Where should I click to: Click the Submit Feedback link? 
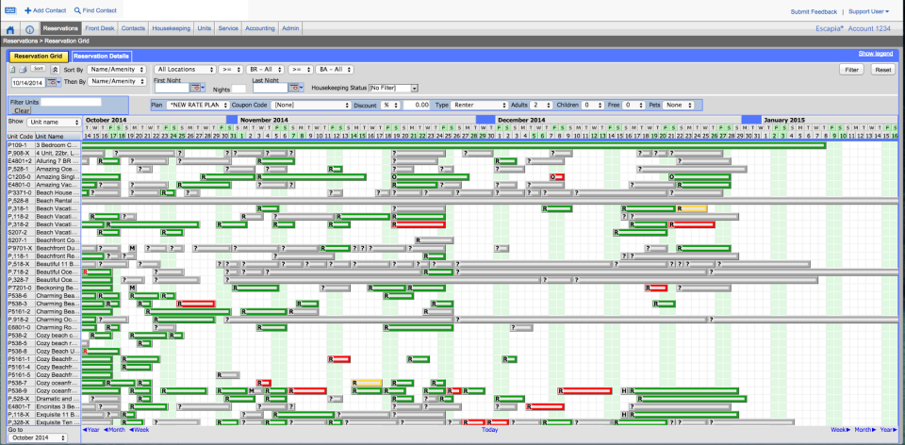814,11
